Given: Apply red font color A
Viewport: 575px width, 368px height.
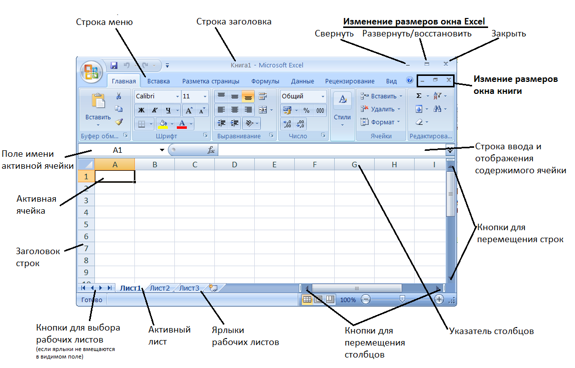Looking at the screenshot, I should 182,124.
